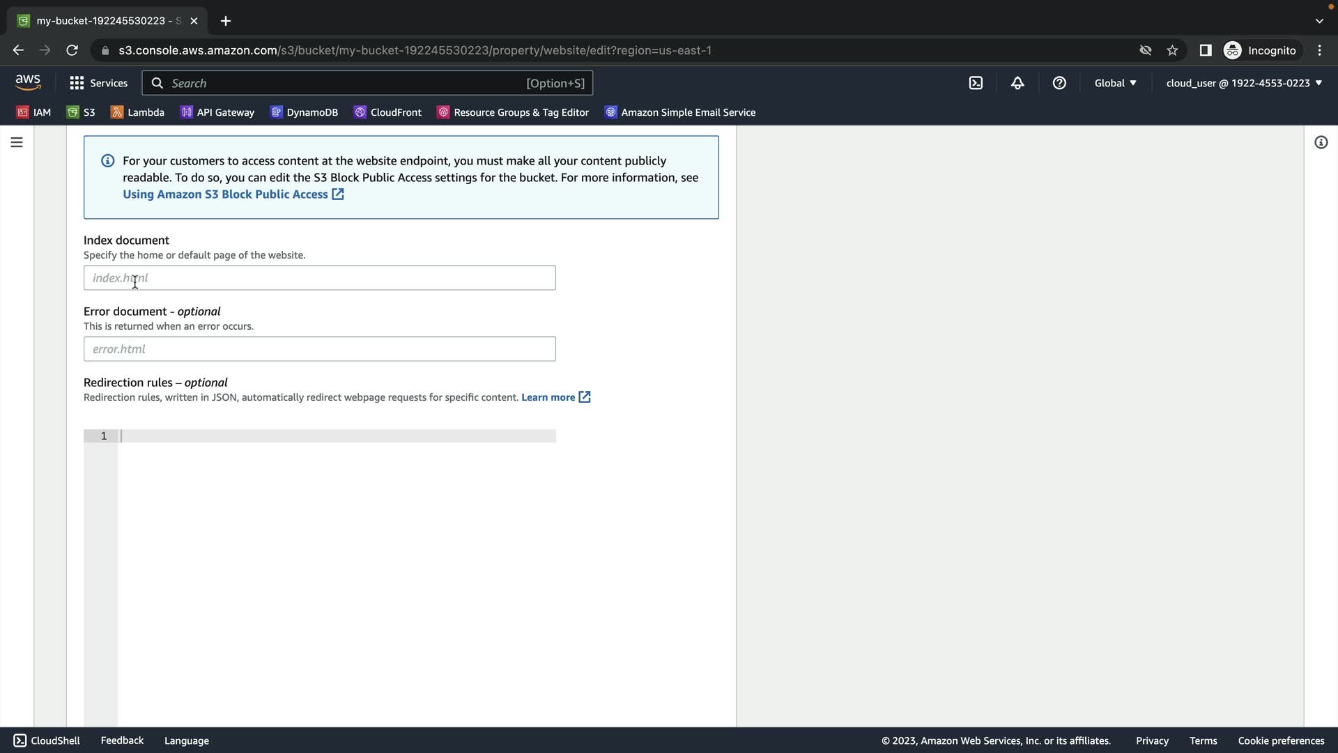
Task: Open the help question mark menu
Action: pyautogui.click(x=1059, y=83)
